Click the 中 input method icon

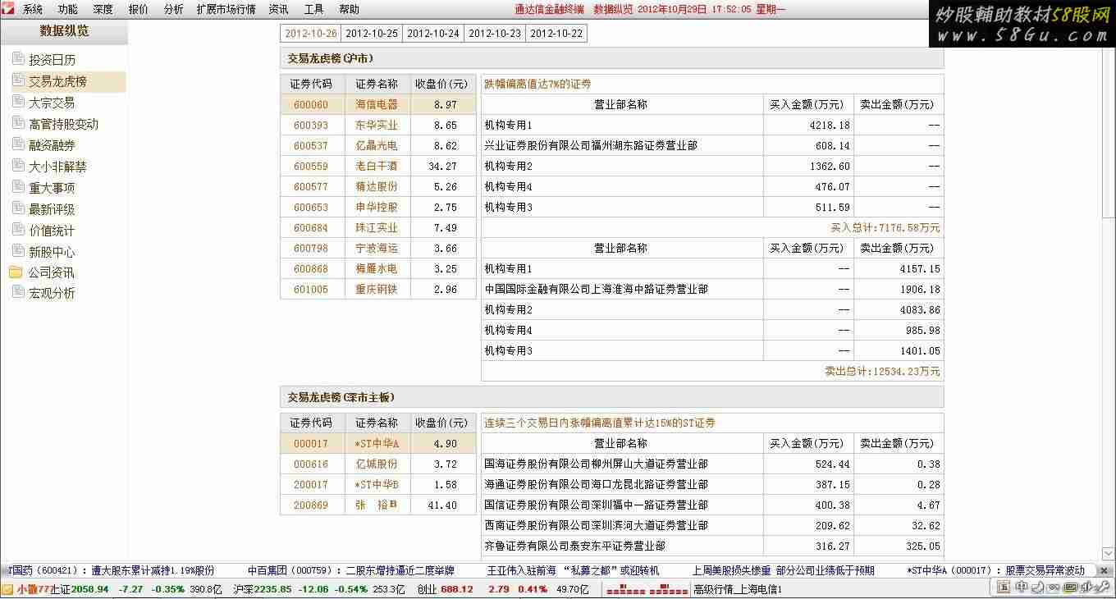pyautogui.click(x=1022, y=587)
